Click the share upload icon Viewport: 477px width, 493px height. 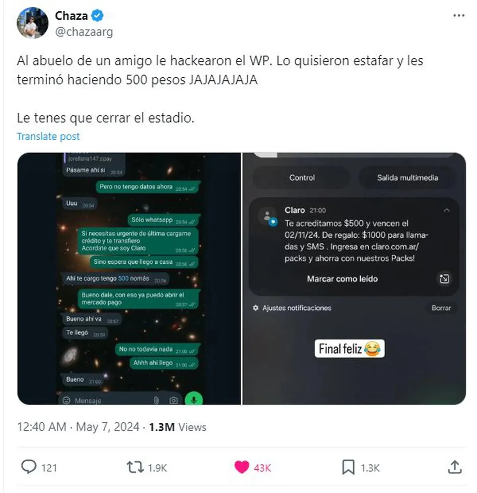[x=455, y=467]
